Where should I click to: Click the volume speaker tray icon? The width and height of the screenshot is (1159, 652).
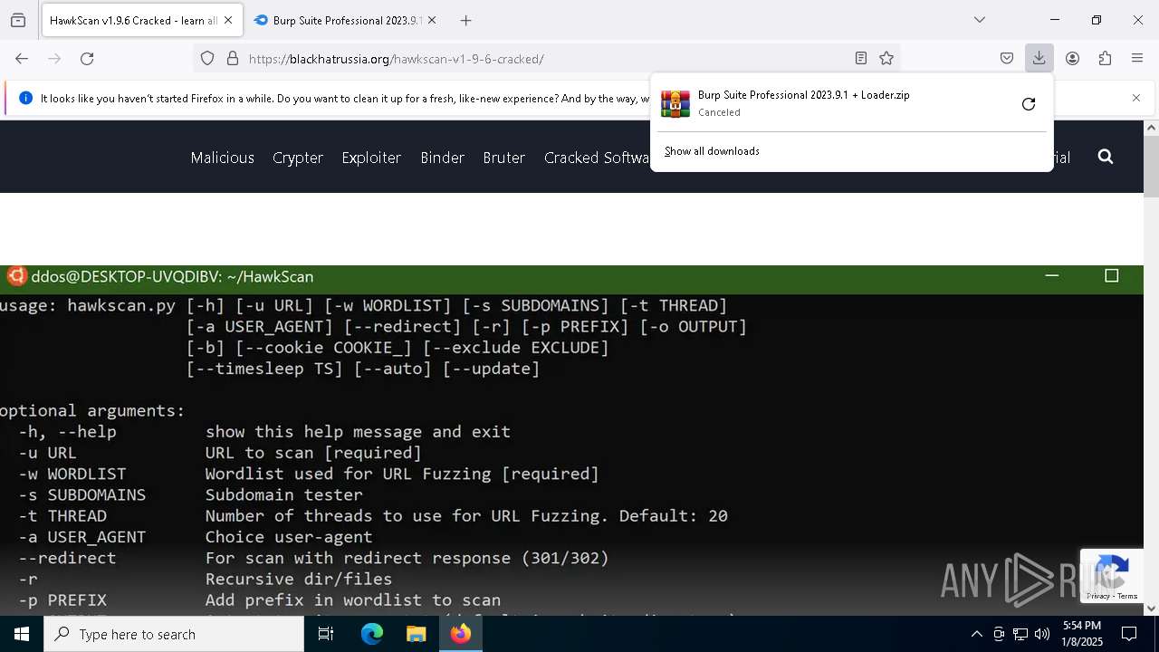point(1042,634)
